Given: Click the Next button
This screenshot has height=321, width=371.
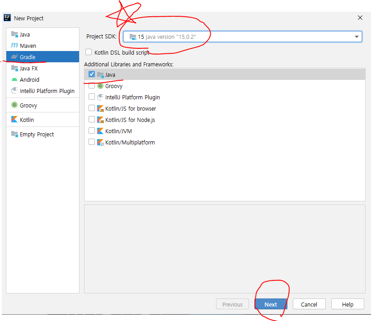Looking at the screenshot, I should tap(271, 304).
